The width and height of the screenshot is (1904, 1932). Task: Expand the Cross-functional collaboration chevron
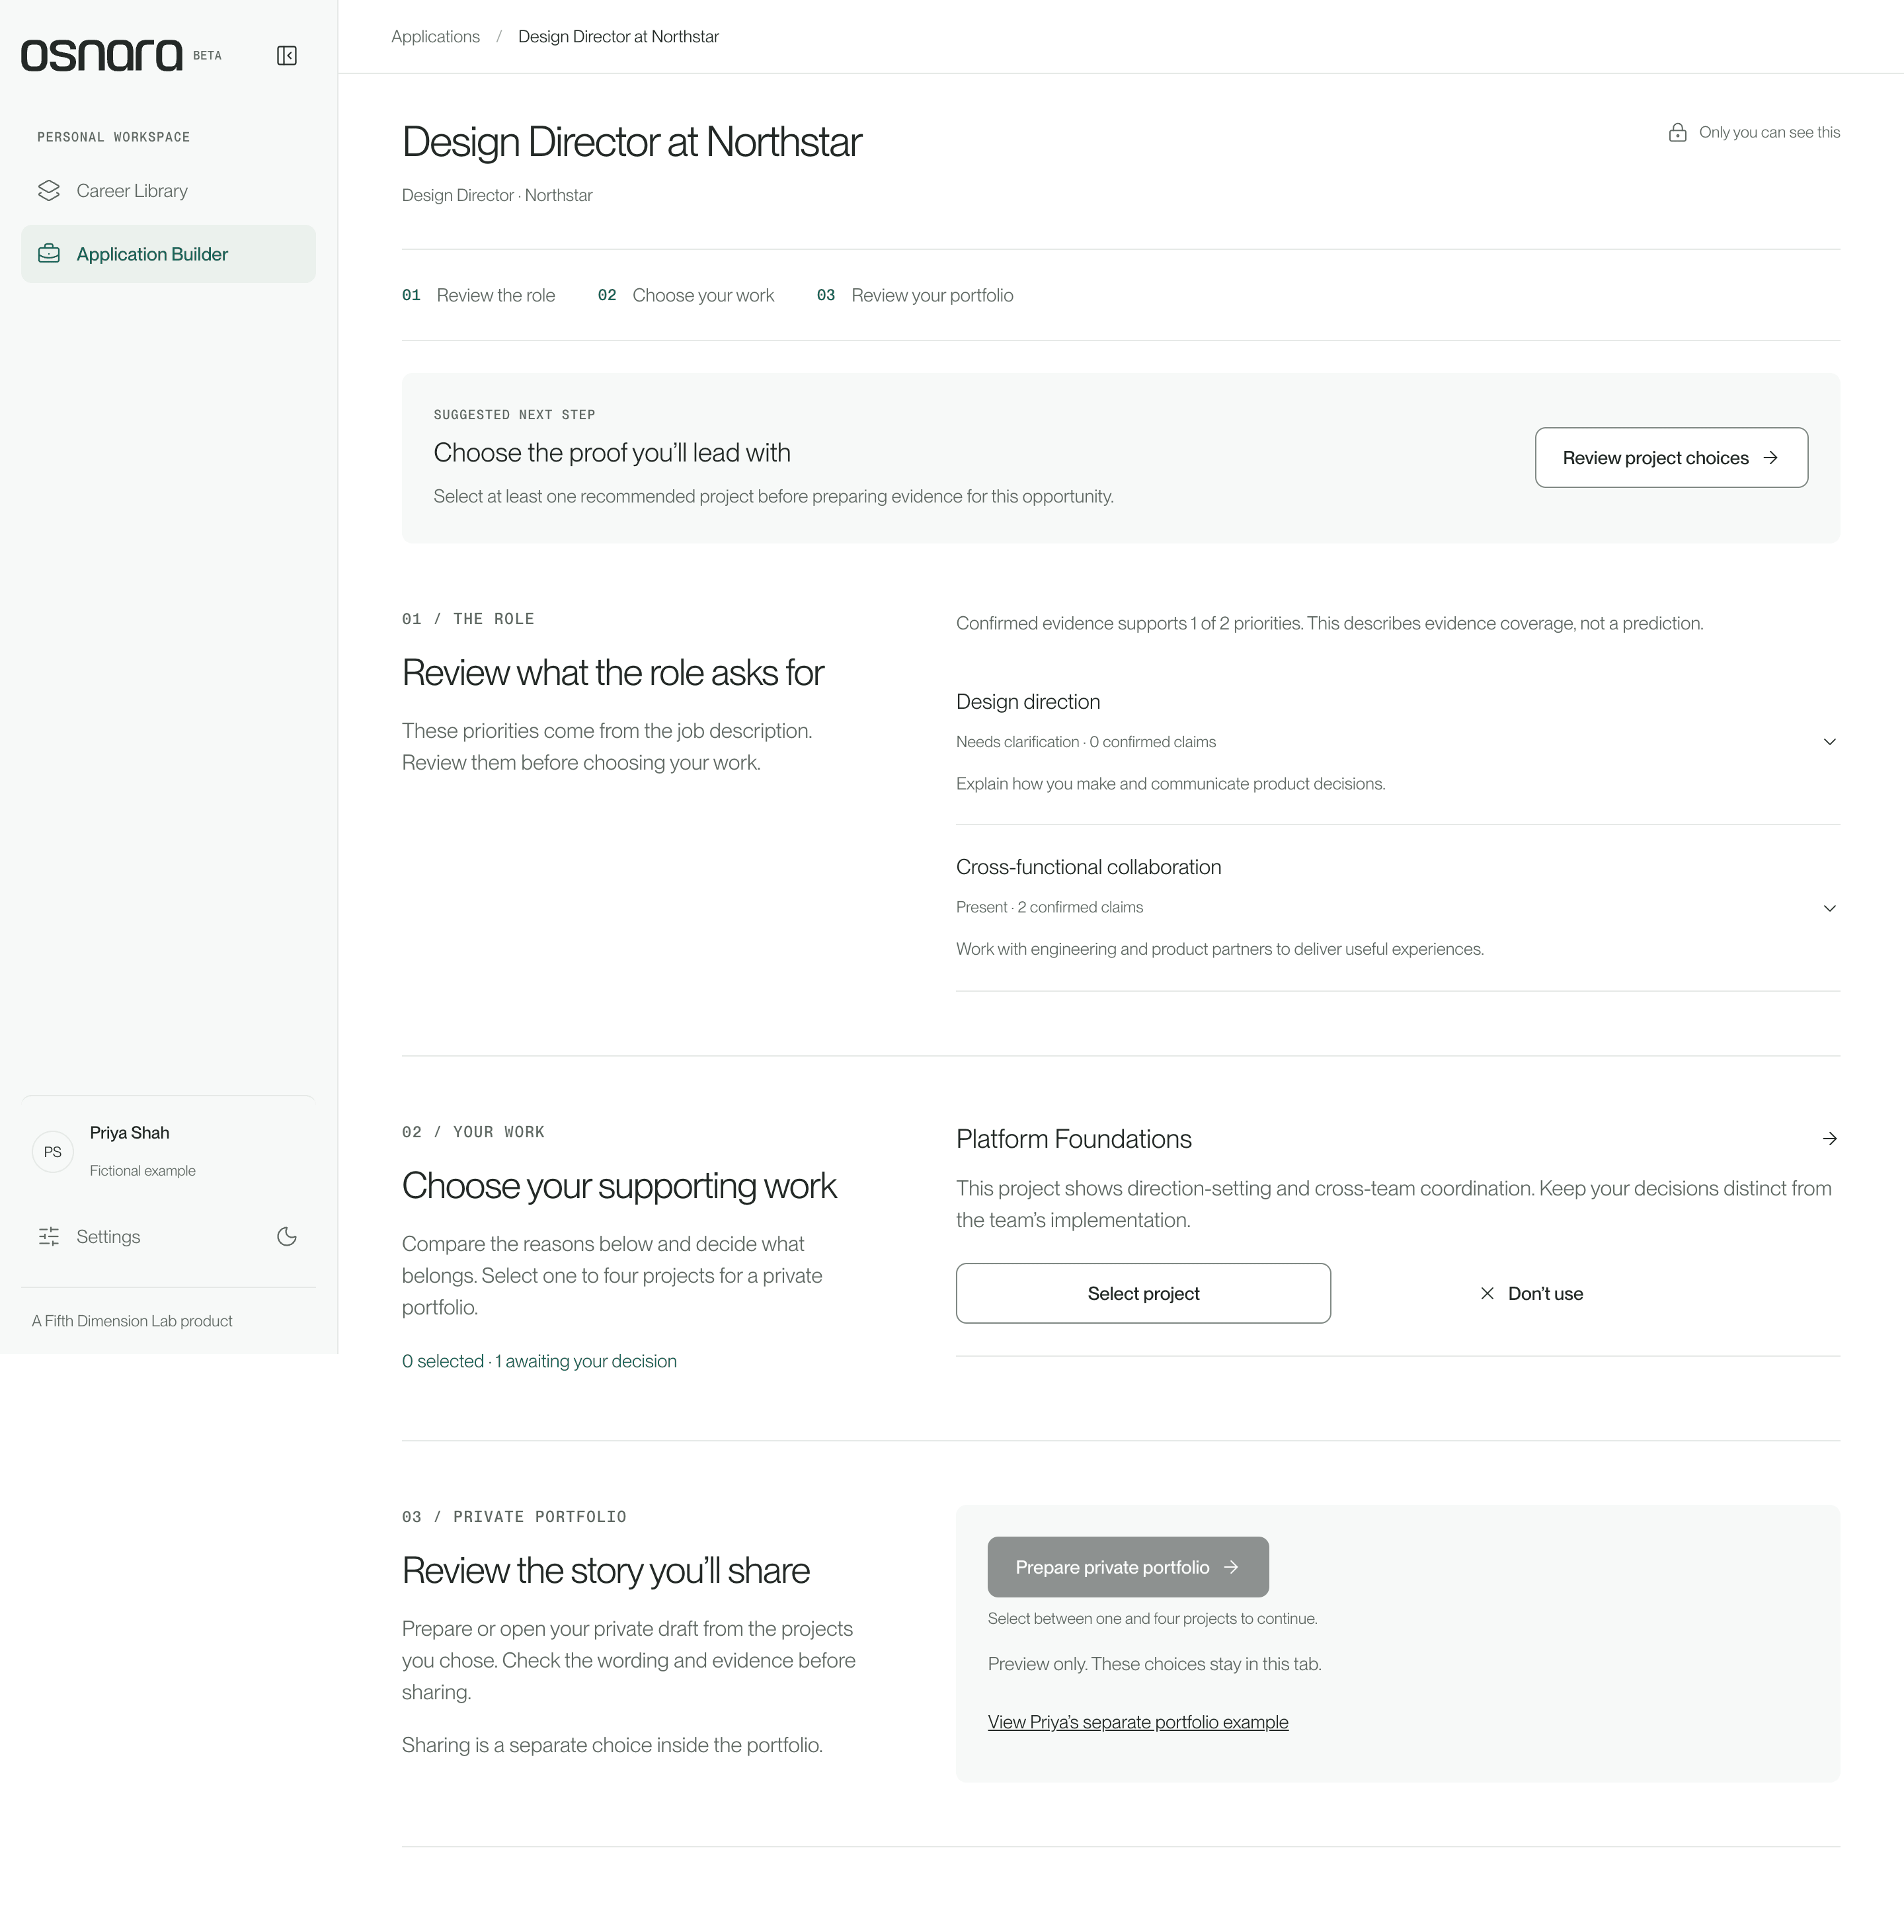click(x=1829, y=908)
